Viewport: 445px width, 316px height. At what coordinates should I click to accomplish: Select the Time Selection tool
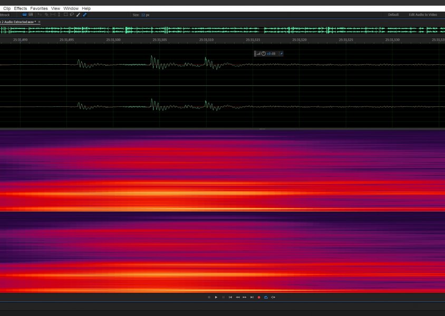[x=58, y=15]
